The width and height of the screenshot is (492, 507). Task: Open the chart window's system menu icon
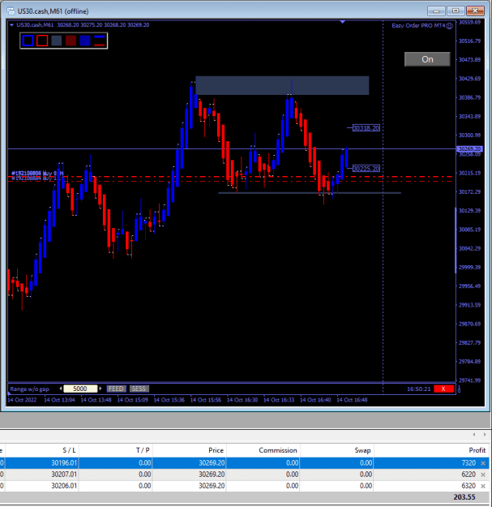[11, 11]
